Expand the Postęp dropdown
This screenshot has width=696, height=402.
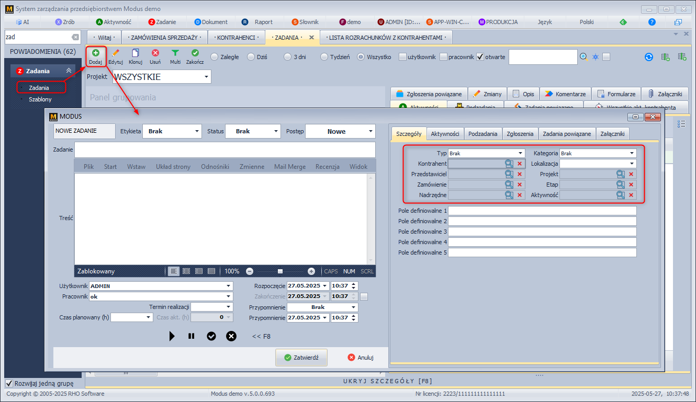click(371, 132)
